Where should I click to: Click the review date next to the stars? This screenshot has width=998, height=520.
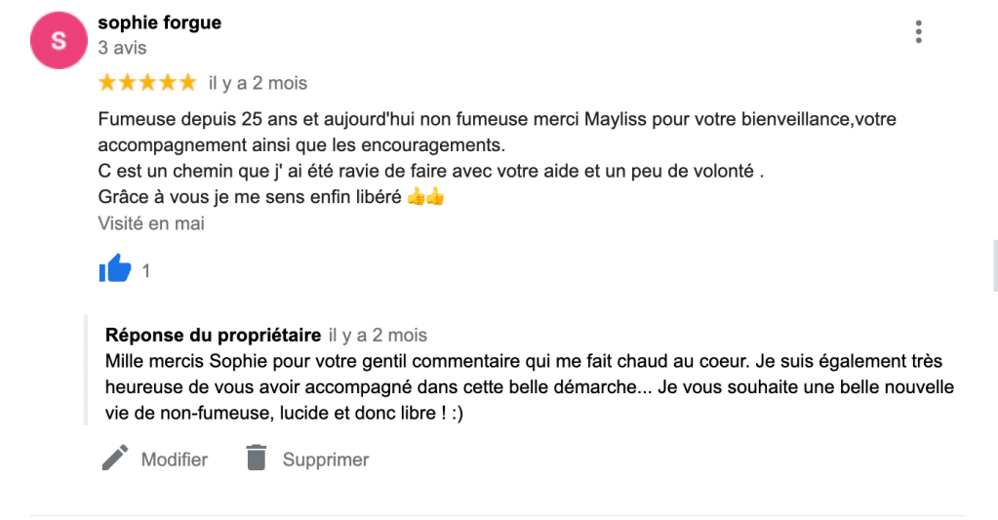[258, 84]
